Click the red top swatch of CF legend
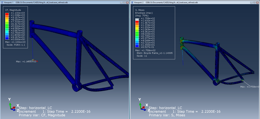 (x=7, y=14)
